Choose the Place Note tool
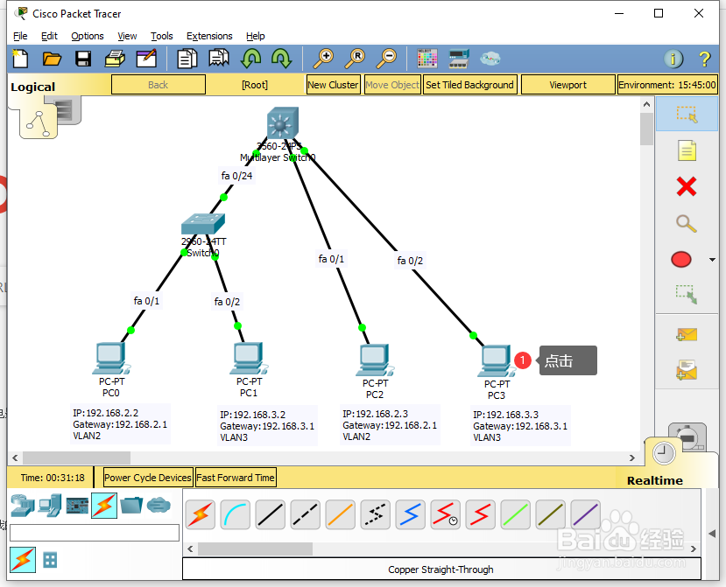 [687, 150]
